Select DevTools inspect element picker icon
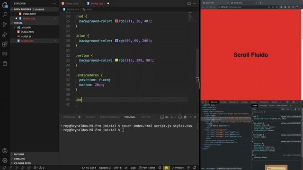 coord(203,102)
